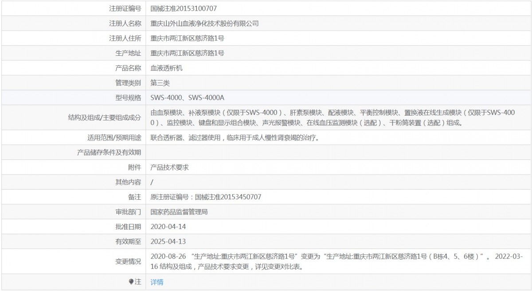The height and width of the screenshot is (291, 532).
Task: Click the 产品储存条件及有效期 label
Action: coord(109,152)
